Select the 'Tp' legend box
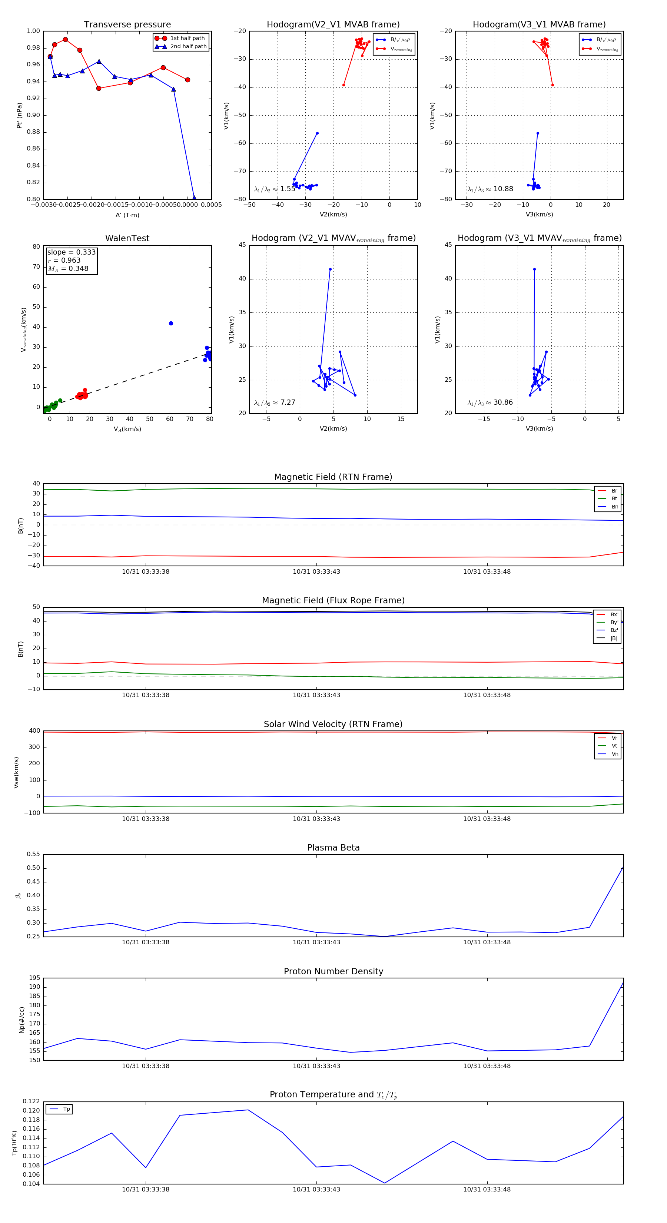 [59, 1109]
